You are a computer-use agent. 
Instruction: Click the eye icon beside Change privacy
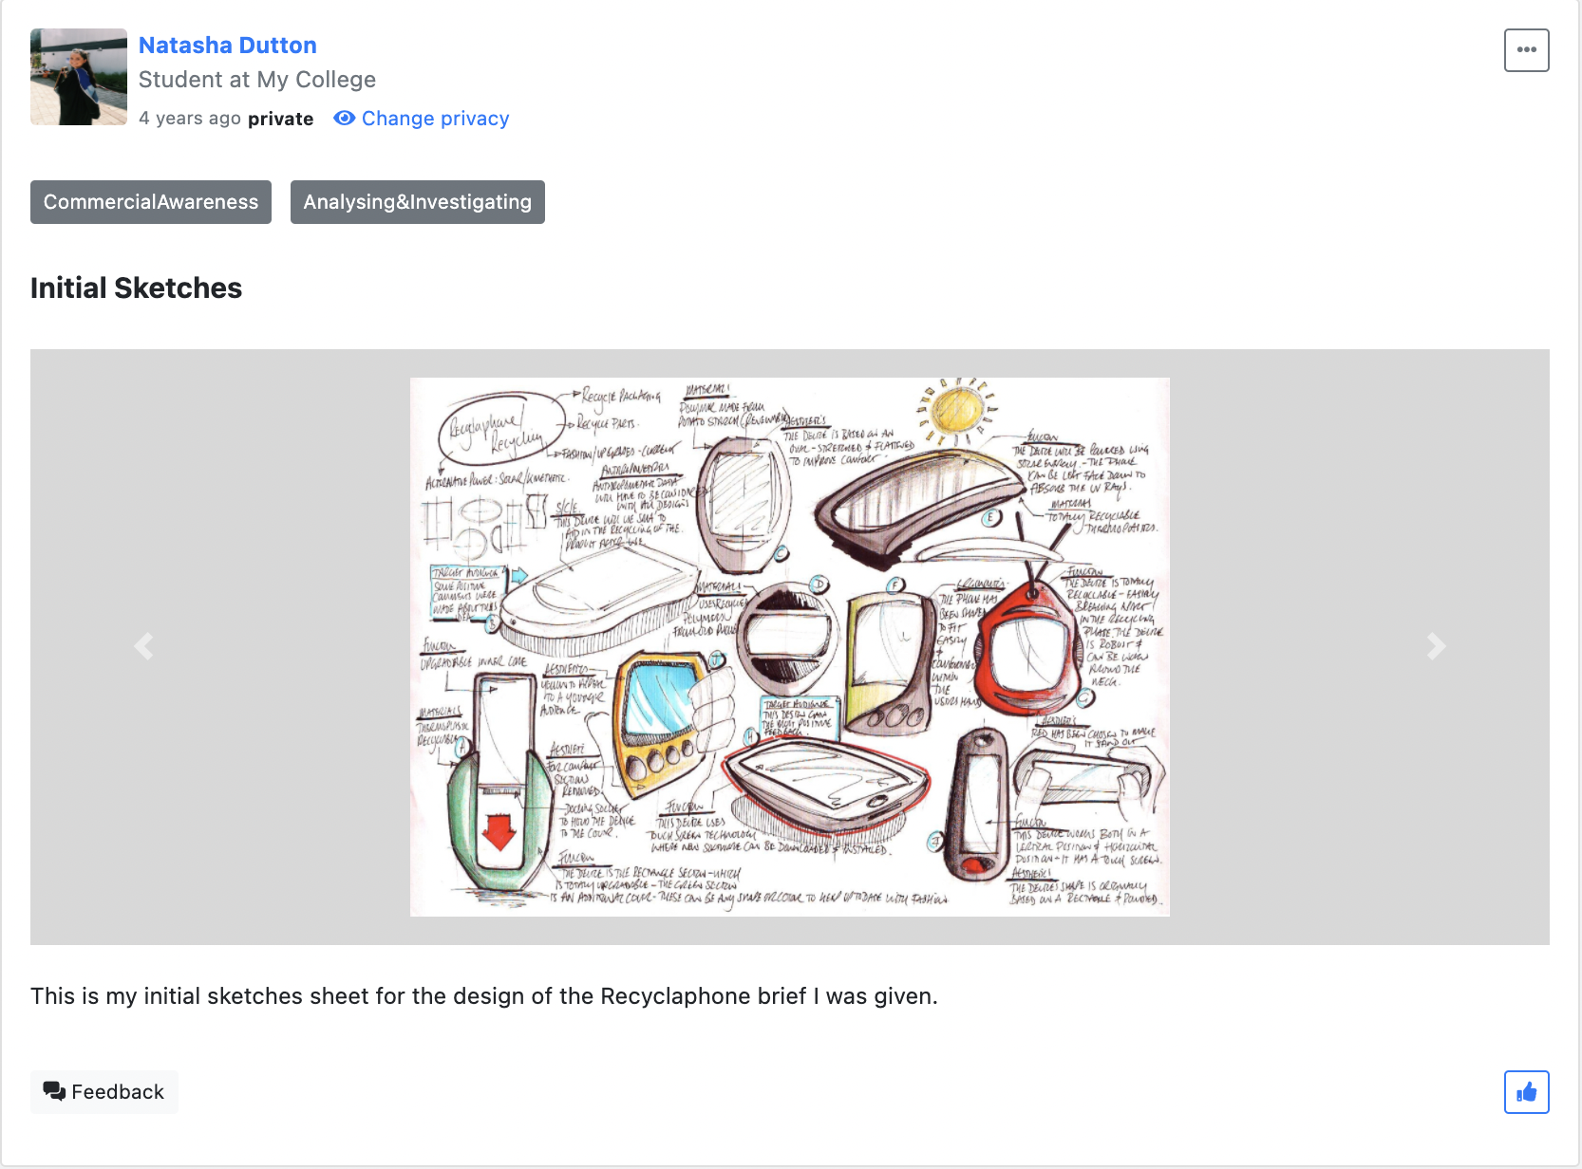(345, 118)
